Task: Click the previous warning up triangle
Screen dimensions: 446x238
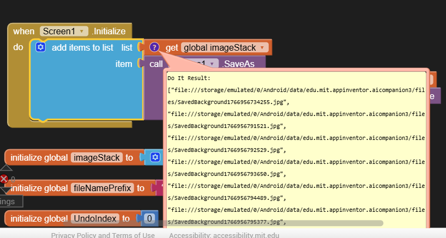Action: pos(5,167)
